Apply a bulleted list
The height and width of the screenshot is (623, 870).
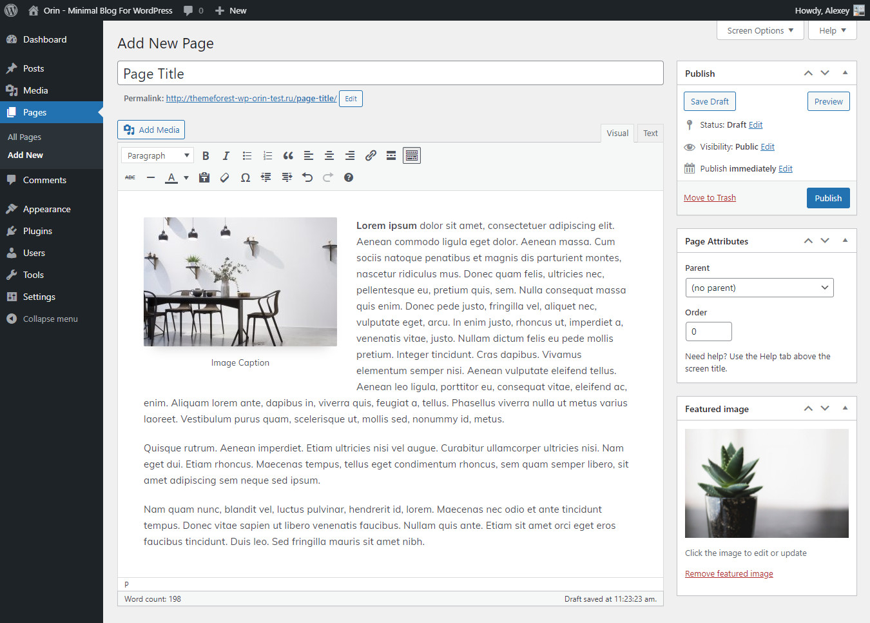tap(247, 155)
